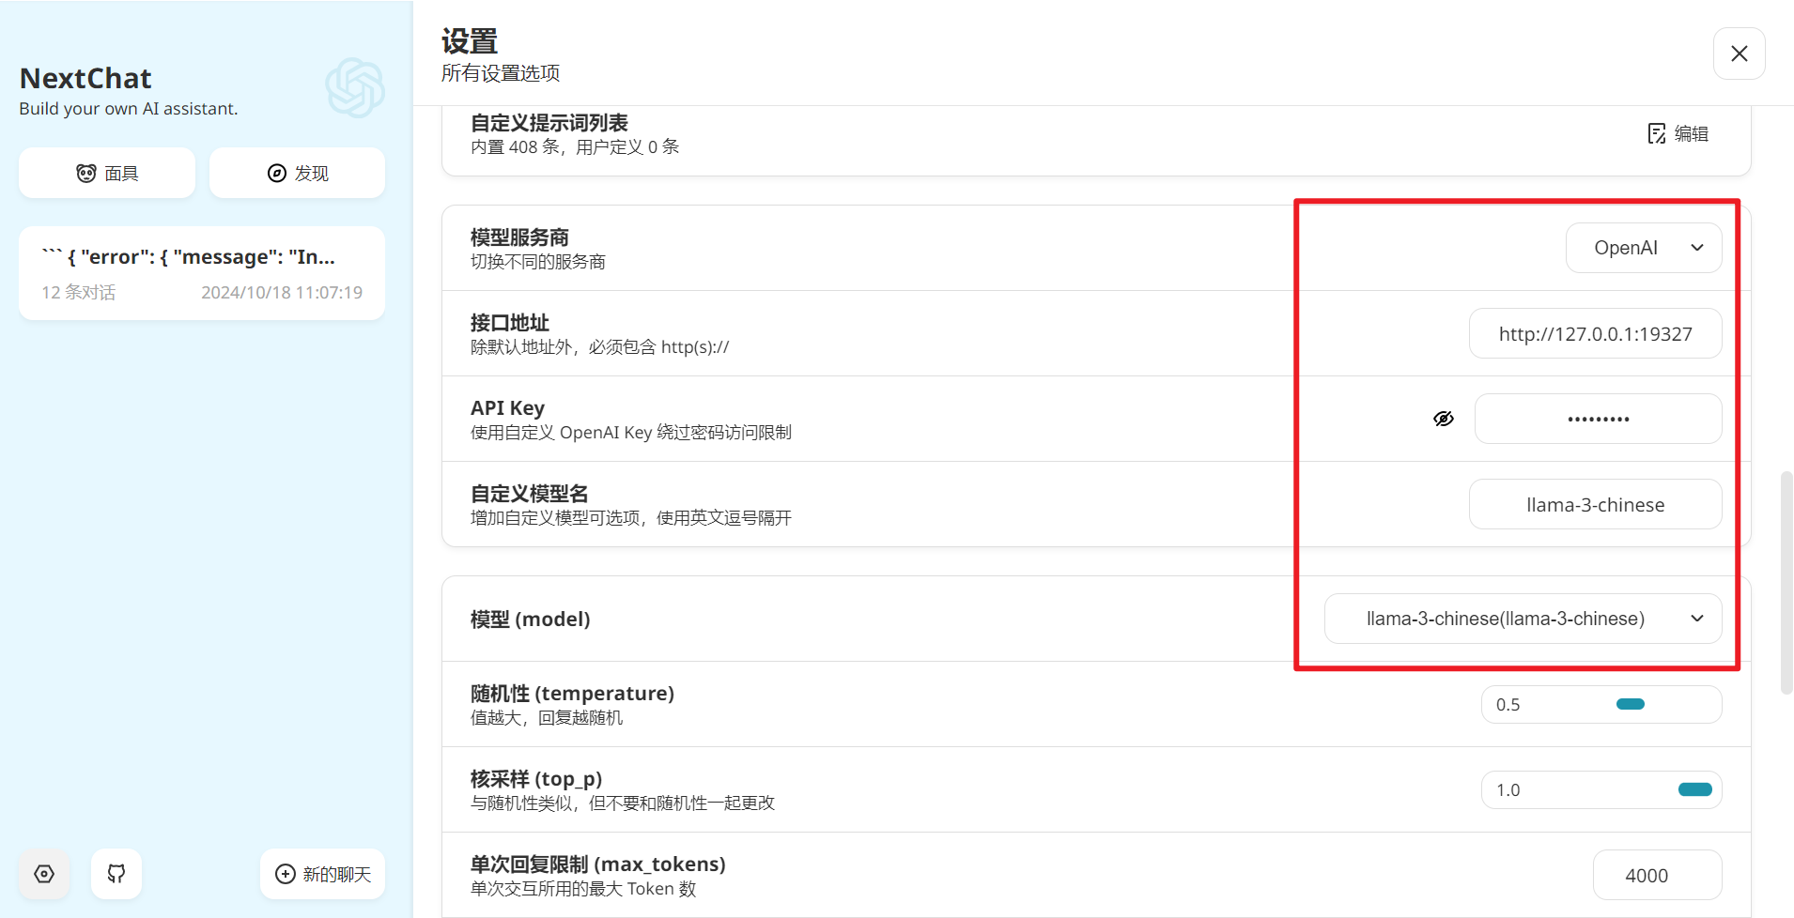The image size is (1794, 918).
Task: Click the settings page vertical scrollbar
Action: (1786, 582)
